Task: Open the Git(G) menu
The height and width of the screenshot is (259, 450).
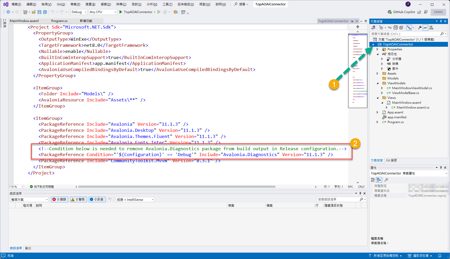Action: [61, 4]
